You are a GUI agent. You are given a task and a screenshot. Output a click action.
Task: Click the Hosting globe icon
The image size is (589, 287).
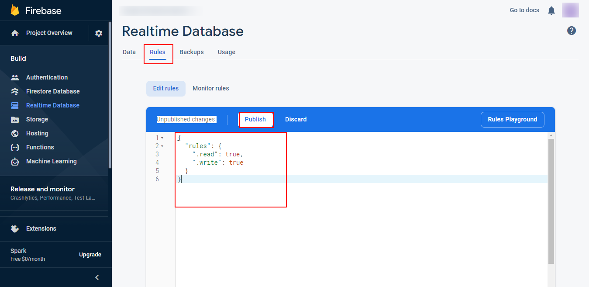15,133
